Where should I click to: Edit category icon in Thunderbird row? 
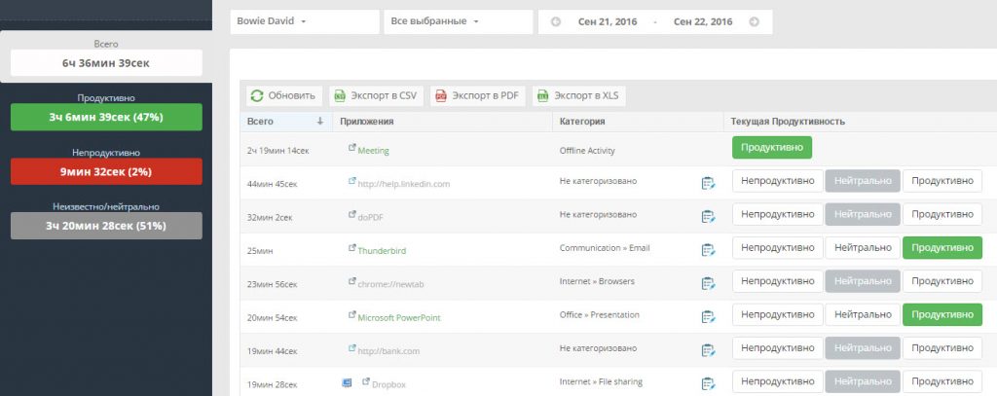click(708, 250)
